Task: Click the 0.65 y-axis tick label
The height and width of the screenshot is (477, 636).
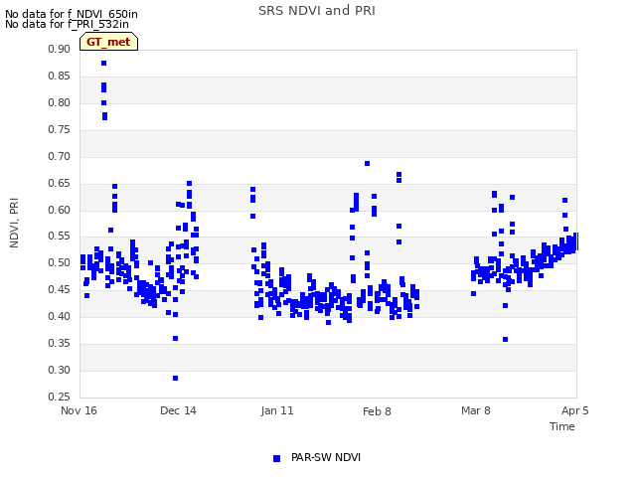Action: coord(60,183)
